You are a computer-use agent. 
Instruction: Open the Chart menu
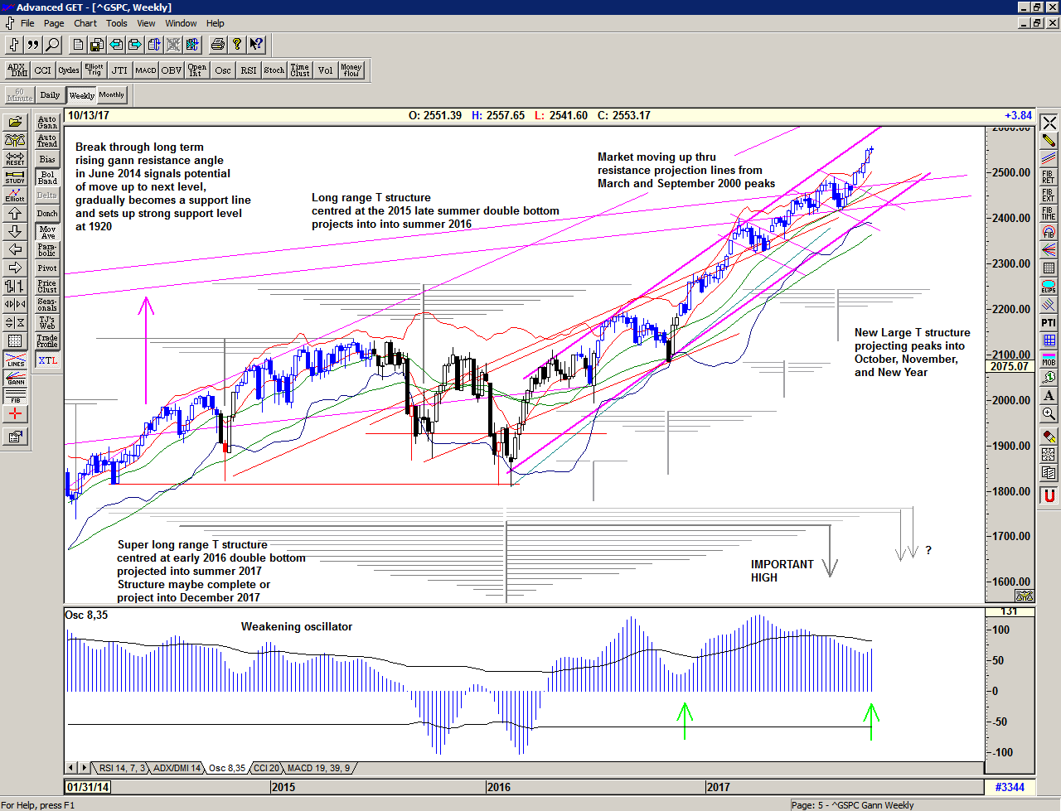(85, 23)
